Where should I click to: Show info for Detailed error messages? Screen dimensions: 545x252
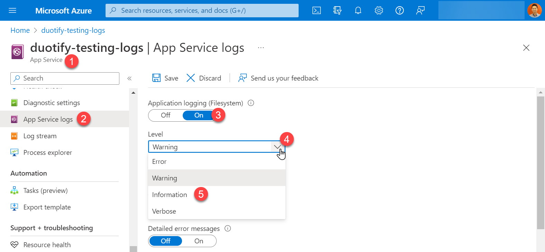(228, 228)
